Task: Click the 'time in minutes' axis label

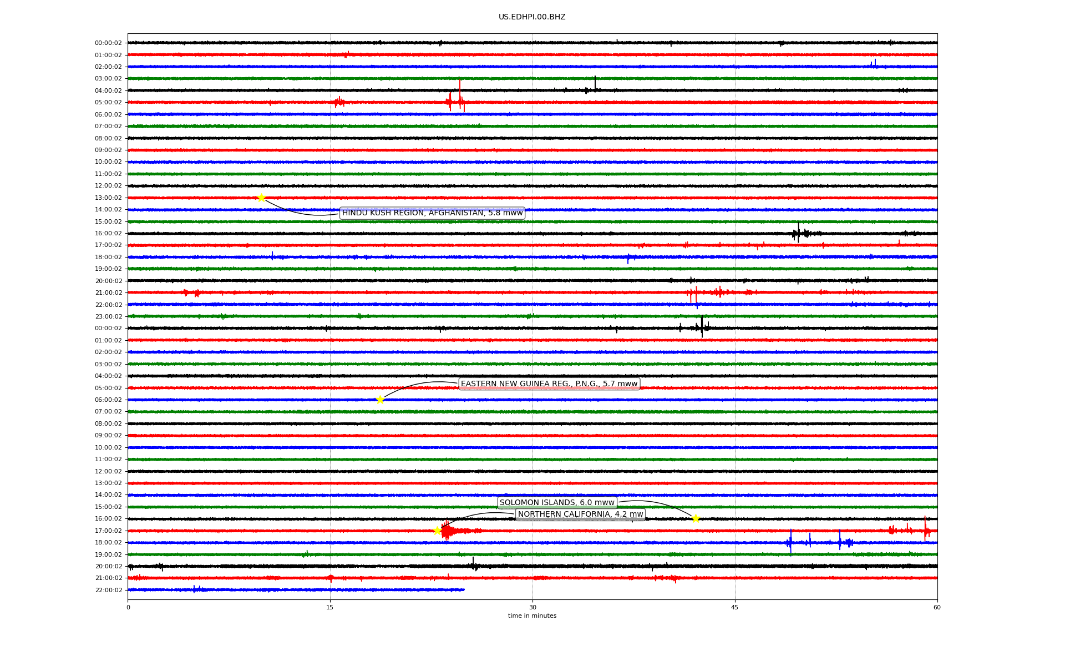Action: pos(532,616)
